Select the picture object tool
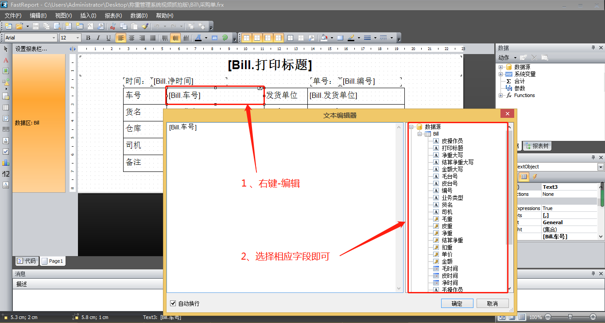The width and height of the screenshot is (605, 323). click(6, 71)
